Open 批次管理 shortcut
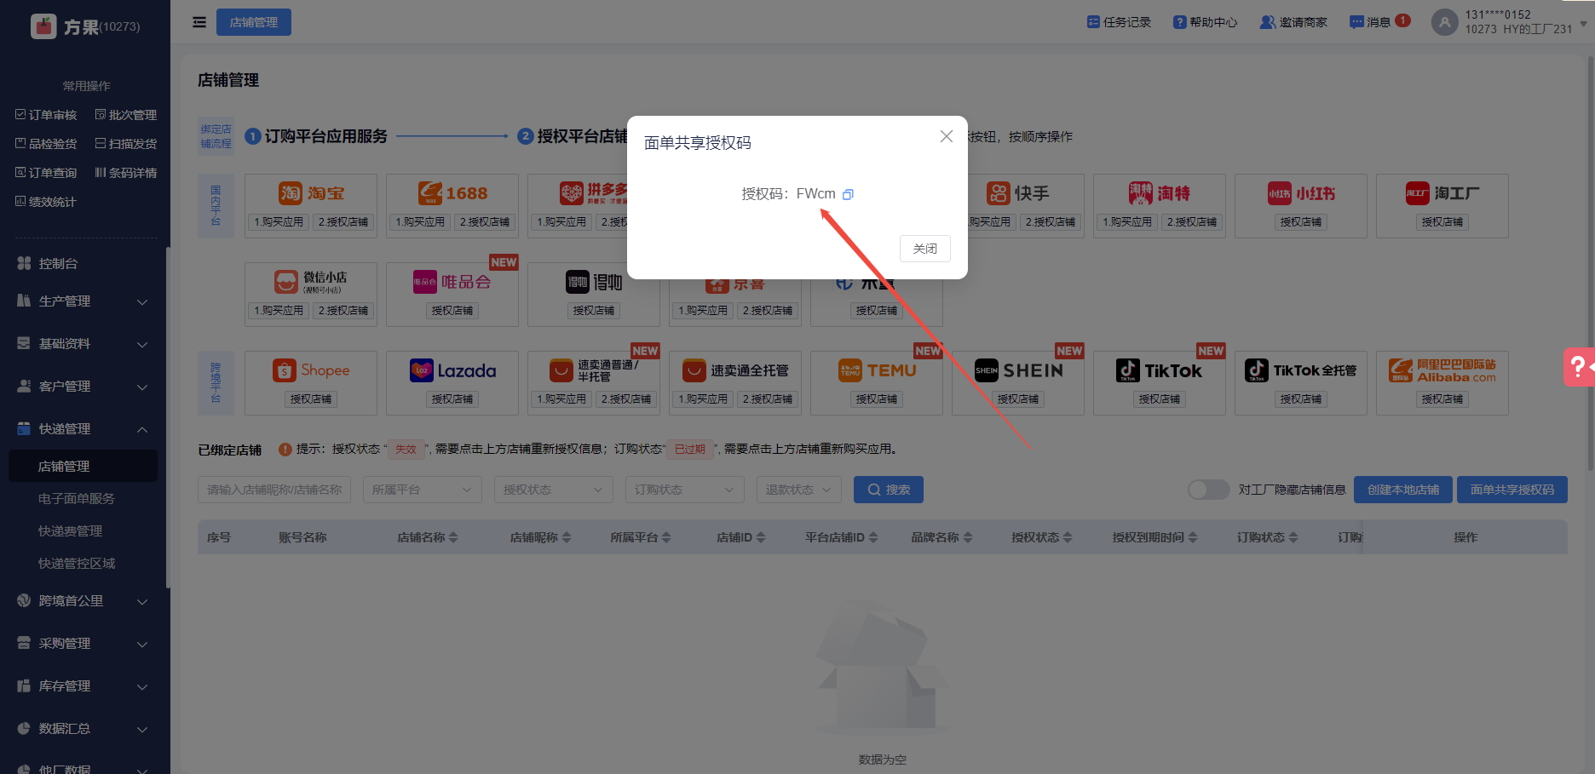1595x774 pixels. tap(126, 115)
